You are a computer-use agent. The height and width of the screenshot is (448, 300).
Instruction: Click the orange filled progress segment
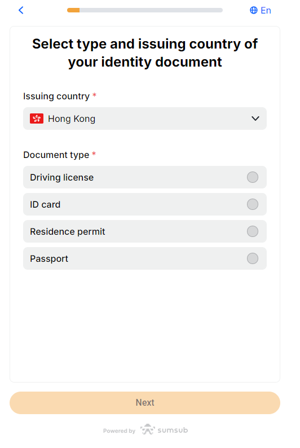pyautogui.click(x=73, y=10)
